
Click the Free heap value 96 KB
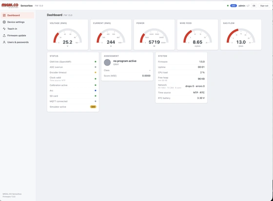click(201, 79)
